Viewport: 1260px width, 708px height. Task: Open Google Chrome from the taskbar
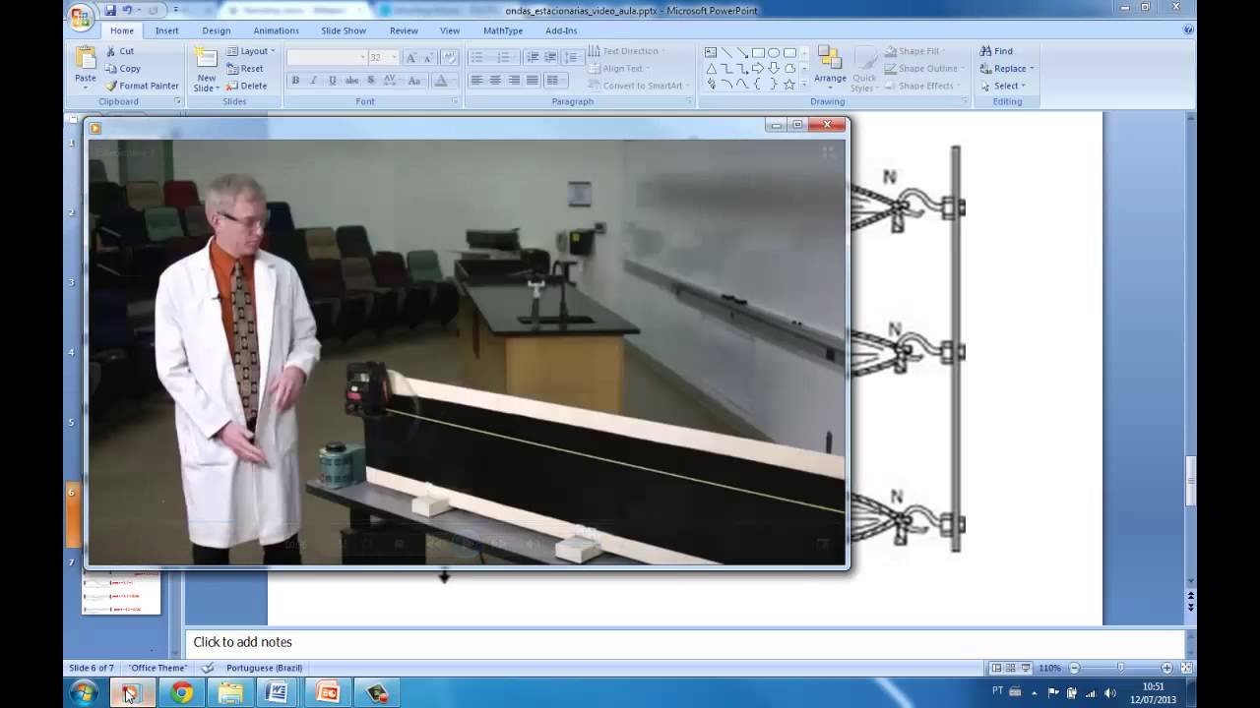[x=181, y=693]
